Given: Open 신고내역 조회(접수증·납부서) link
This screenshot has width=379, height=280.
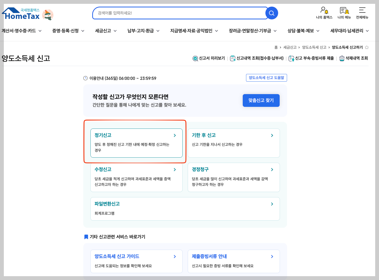Looking at the screenshot, I should 260,58.
